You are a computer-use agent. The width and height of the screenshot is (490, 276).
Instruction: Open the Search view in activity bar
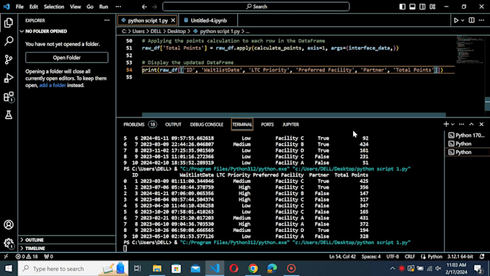pyautogui.click(x=9, y=41)
